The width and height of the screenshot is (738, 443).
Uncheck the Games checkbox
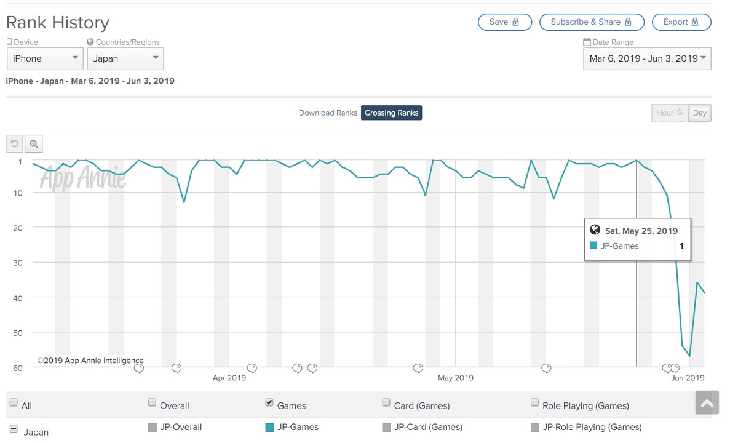(269, 402)
